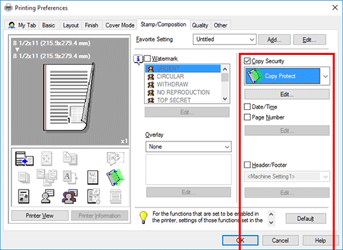Open the Finish tab
Image resolution: width=343 pixels, height=250 pixels.
pos(91,25)
